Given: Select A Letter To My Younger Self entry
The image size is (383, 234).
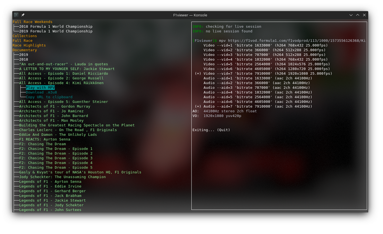Looking at the screenshot, I should [x=67, y=69].
